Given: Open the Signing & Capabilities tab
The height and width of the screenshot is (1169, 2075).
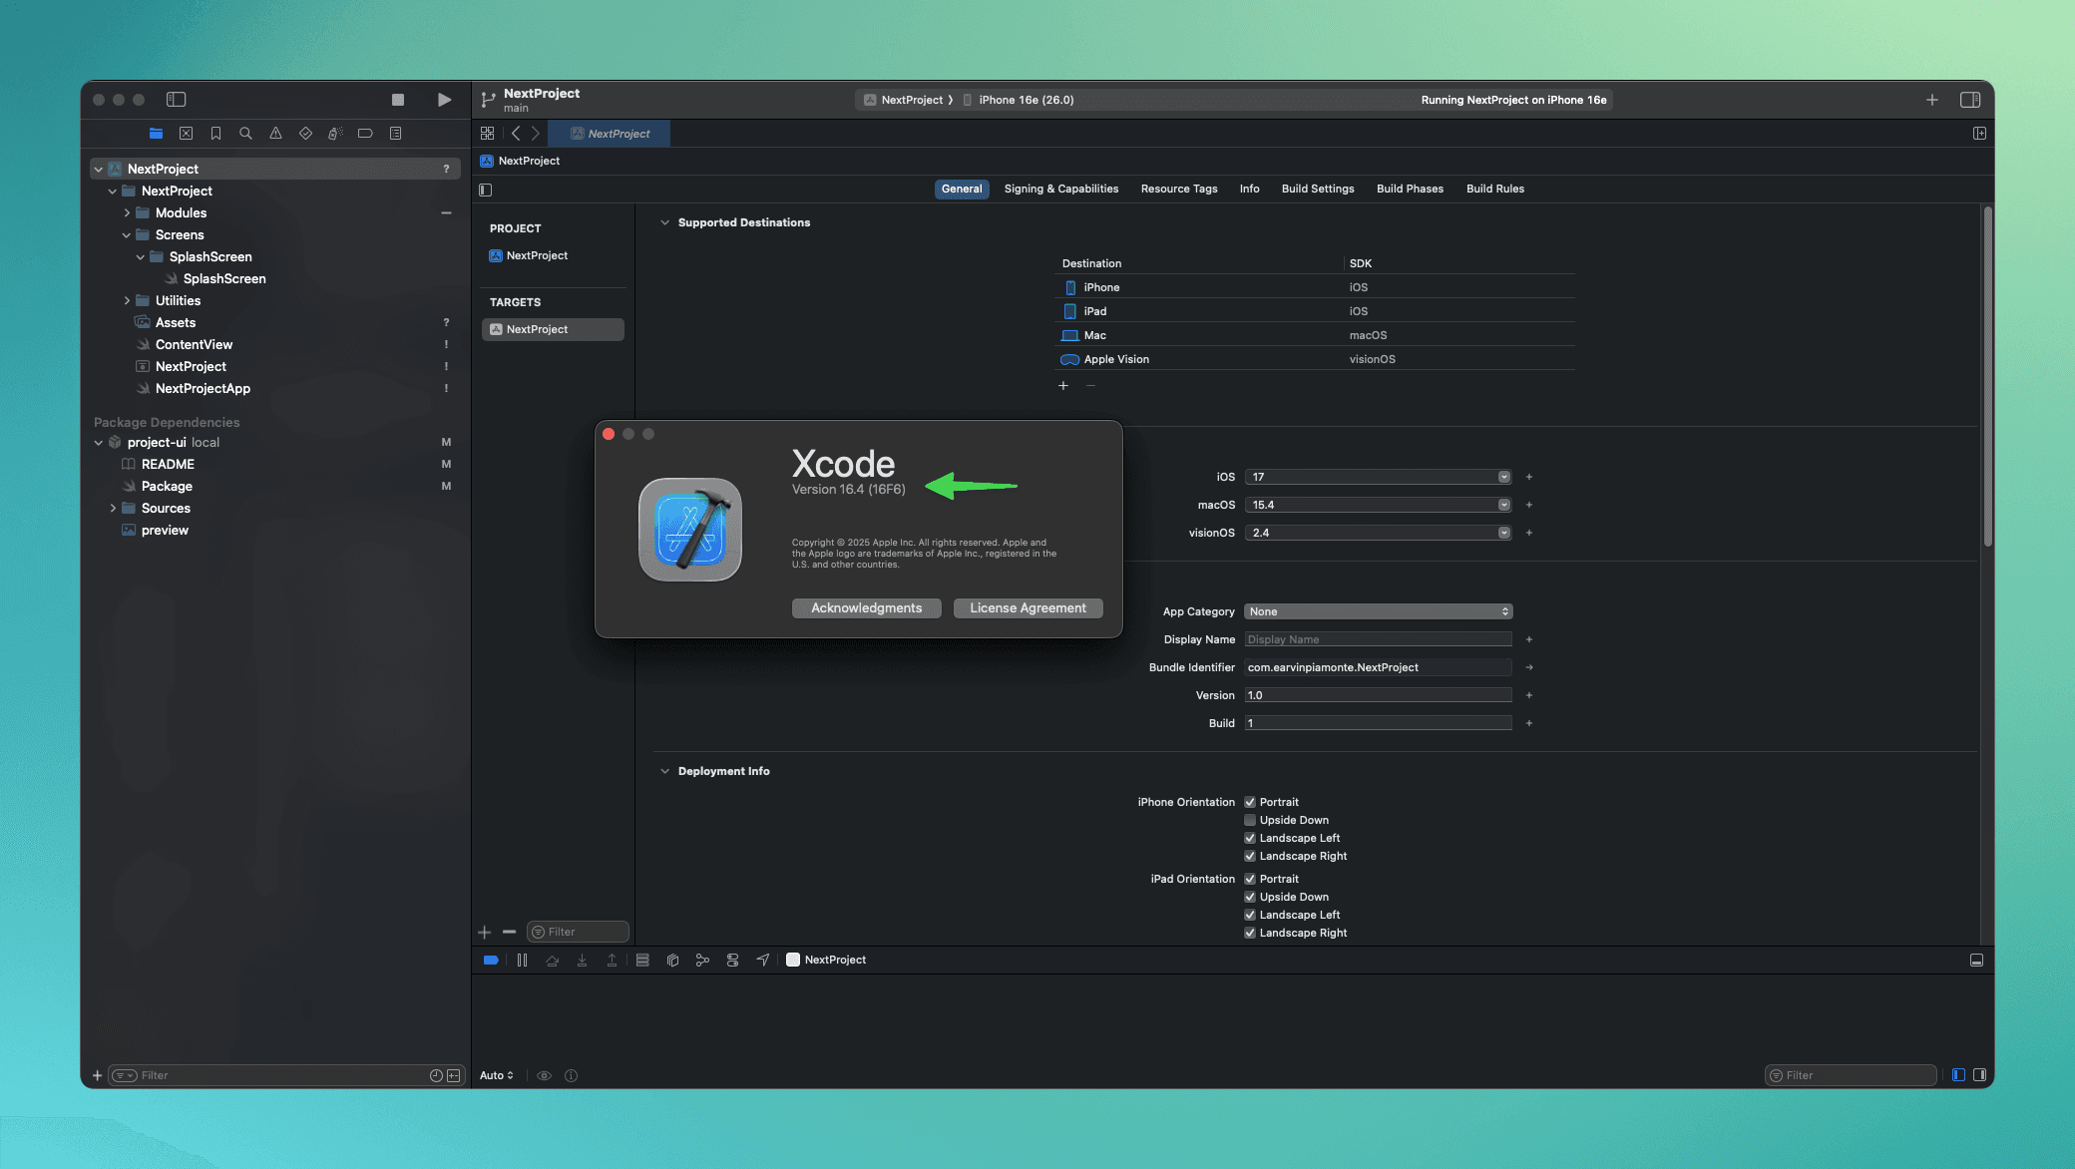Looking at the screenshot, I should 1060,190.
